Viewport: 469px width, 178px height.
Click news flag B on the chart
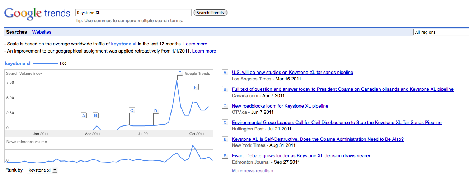coord(95,115)
